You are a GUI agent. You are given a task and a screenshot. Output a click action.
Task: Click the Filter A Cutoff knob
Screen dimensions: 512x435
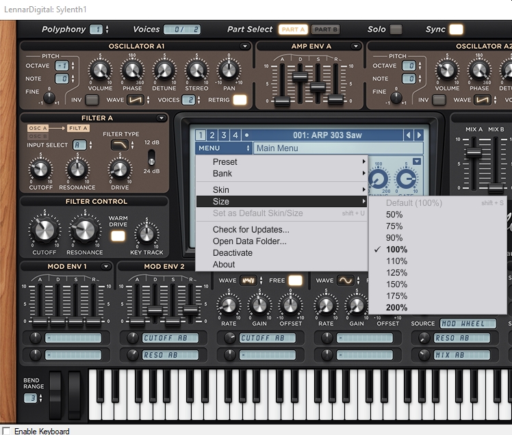[40, 170]
